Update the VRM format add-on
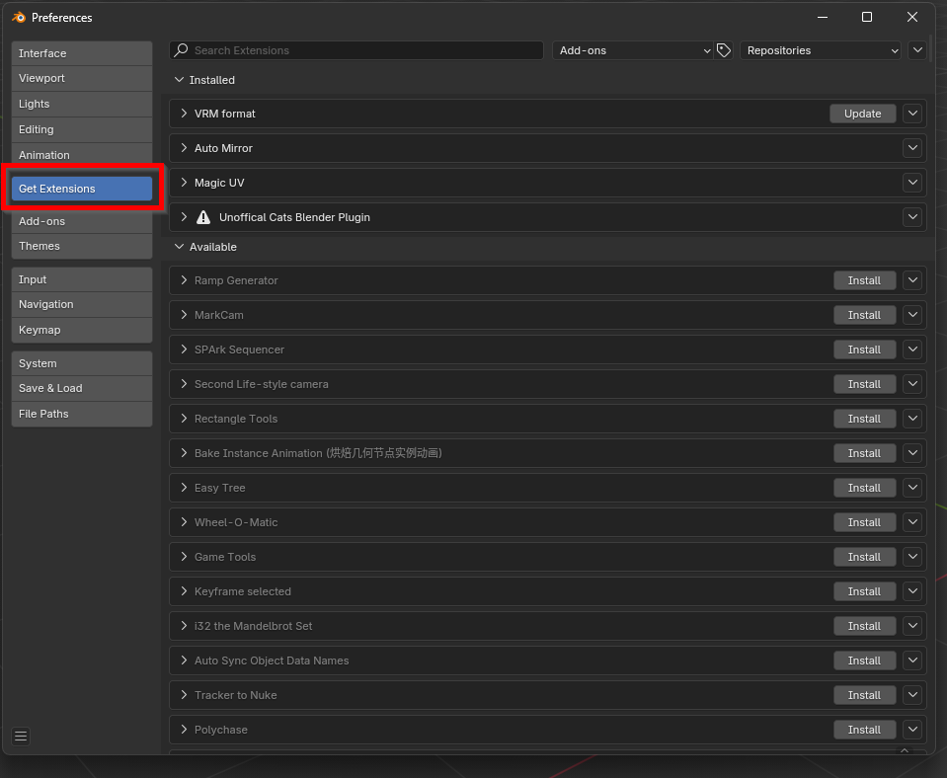Image resolution: width=947 pixels, height=778 pixels. click(x=862, y=114)
